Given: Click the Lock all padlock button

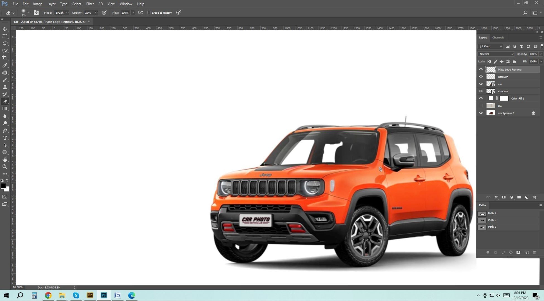Looking at the screenshot, I should (x=514, y=61).
